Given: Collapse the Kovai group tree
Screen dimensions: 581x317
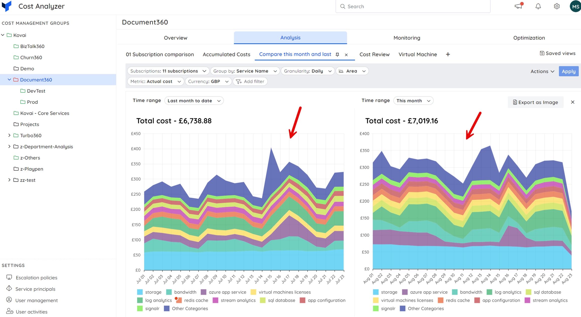Looking at the screenshot, I should (3, 35).
